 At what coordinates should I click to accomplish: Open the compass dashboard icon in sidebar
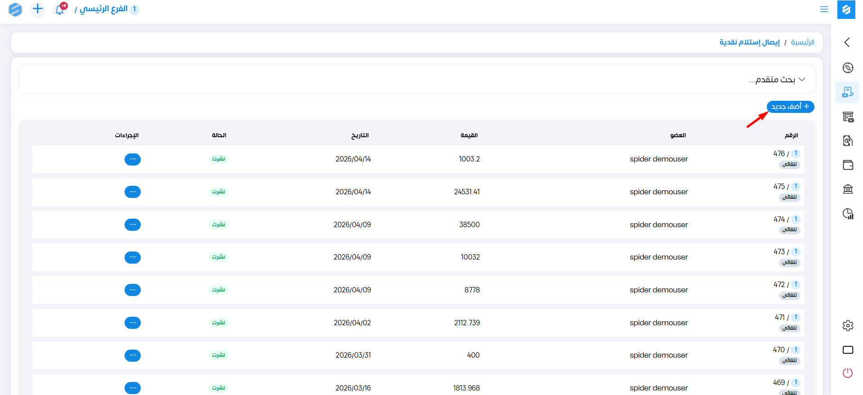click(x=848, y=68)
